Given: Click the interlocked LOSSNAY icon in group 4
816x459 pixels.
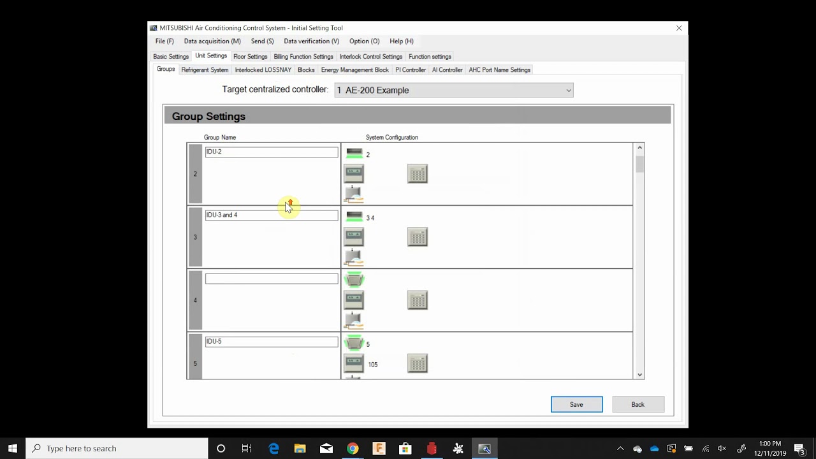Looking at the screenshot, I should click(354, 320).
